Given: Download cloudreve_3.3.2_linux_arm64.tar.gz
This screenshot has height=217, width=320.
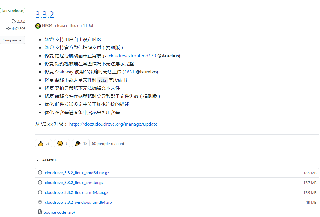Looking at the screenshot, I should point(77,192).
